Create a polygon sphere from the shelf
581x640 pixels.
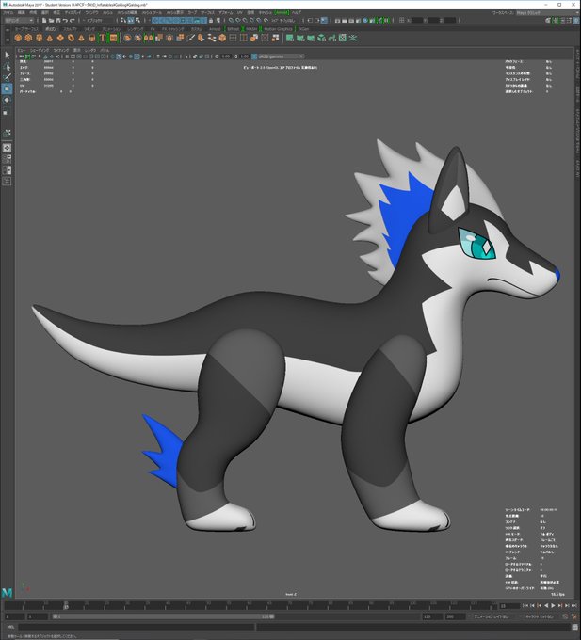[18, 38]
